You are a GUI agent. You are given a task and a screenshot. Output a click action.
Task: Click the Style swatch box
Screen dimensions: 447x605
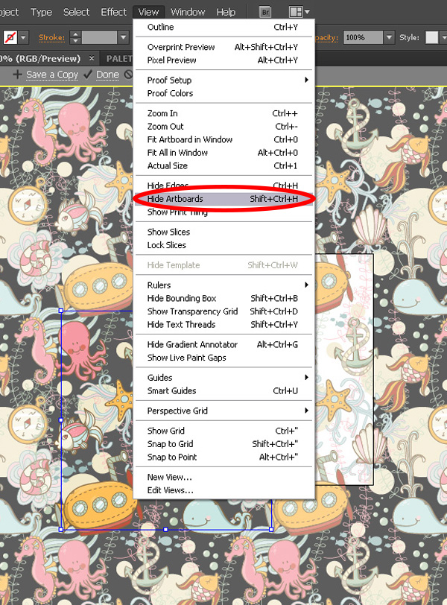coord(431,37)
